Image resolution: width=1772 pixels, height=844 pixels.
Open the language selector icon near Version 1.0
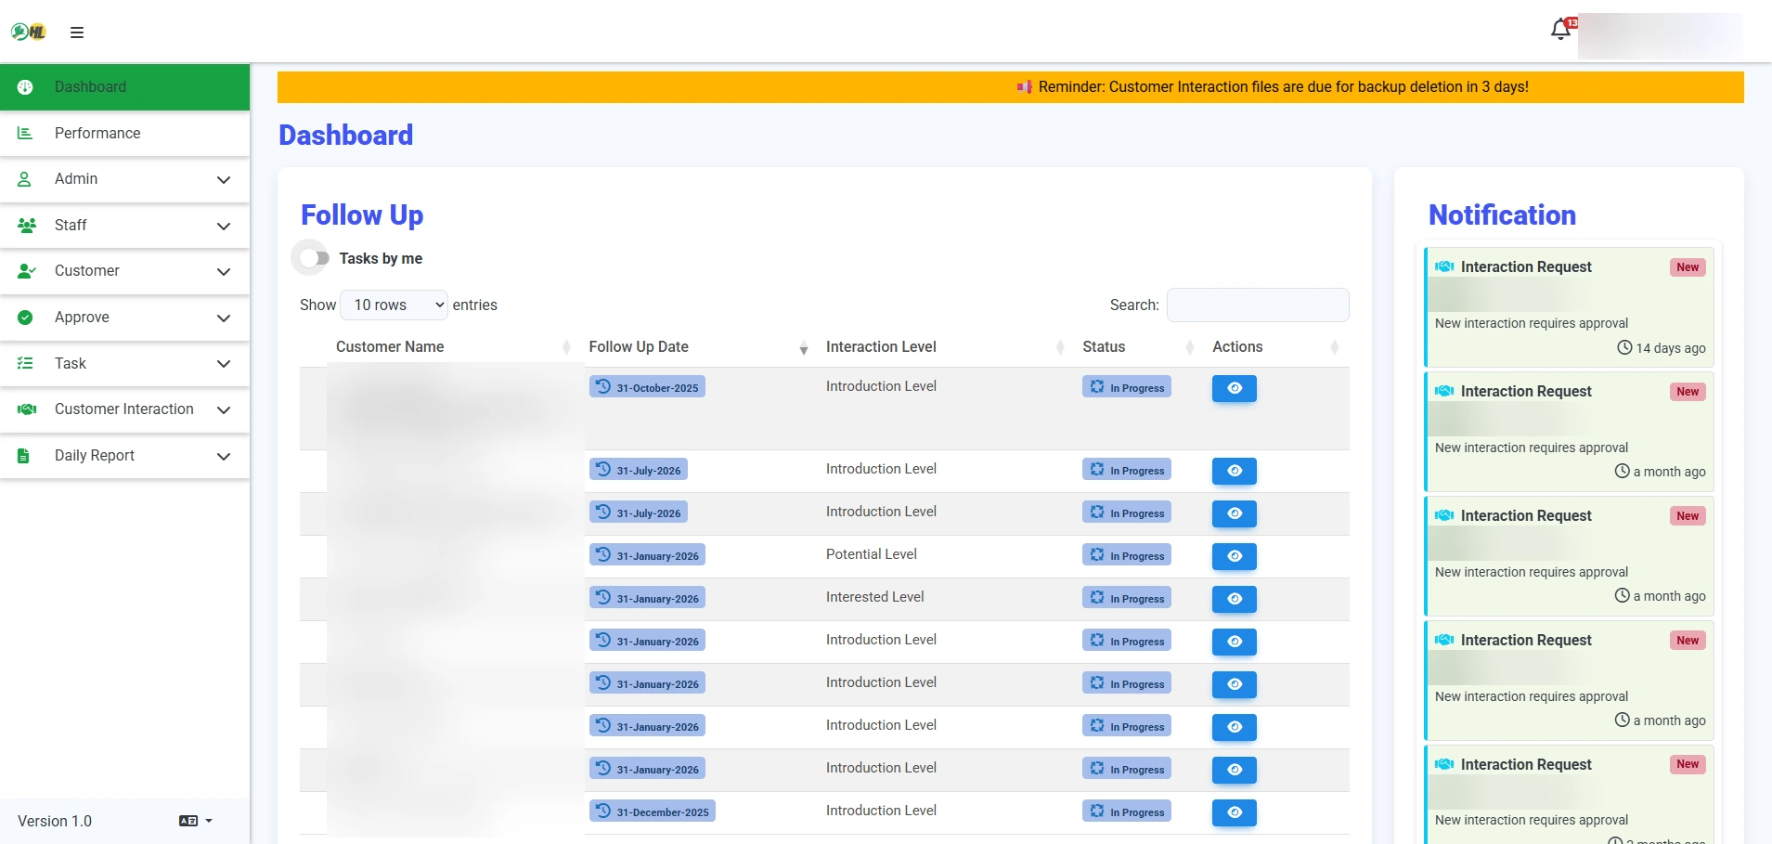tap(195, 821)
